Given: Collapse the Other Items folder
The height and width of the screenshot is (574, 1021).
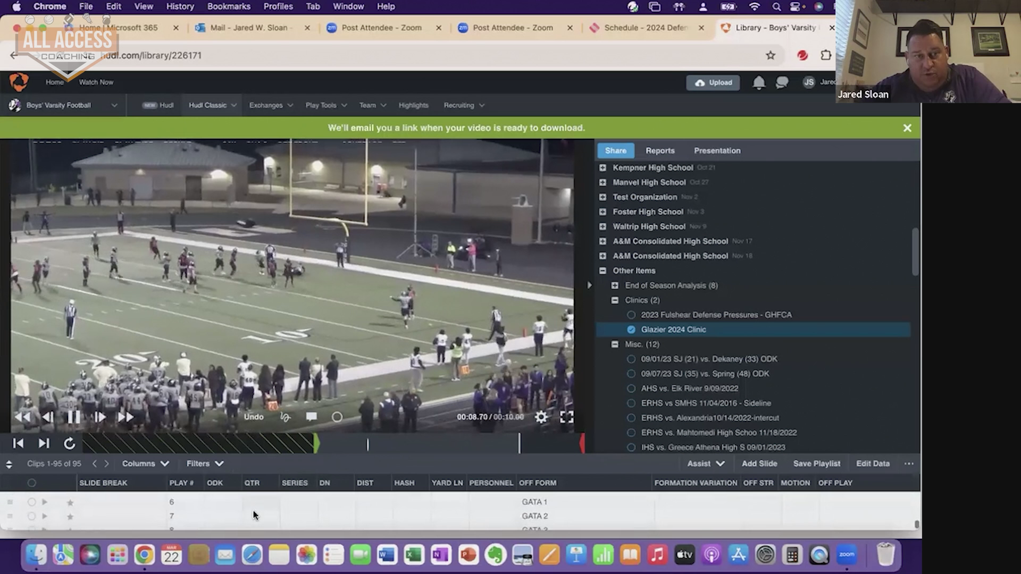Looking at the screenshot, I should pos(602,271).
